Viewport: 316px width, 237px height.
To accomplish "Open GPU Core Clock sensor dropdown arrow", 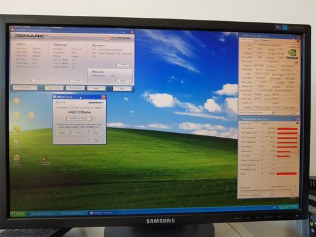I will pos(263,128).
